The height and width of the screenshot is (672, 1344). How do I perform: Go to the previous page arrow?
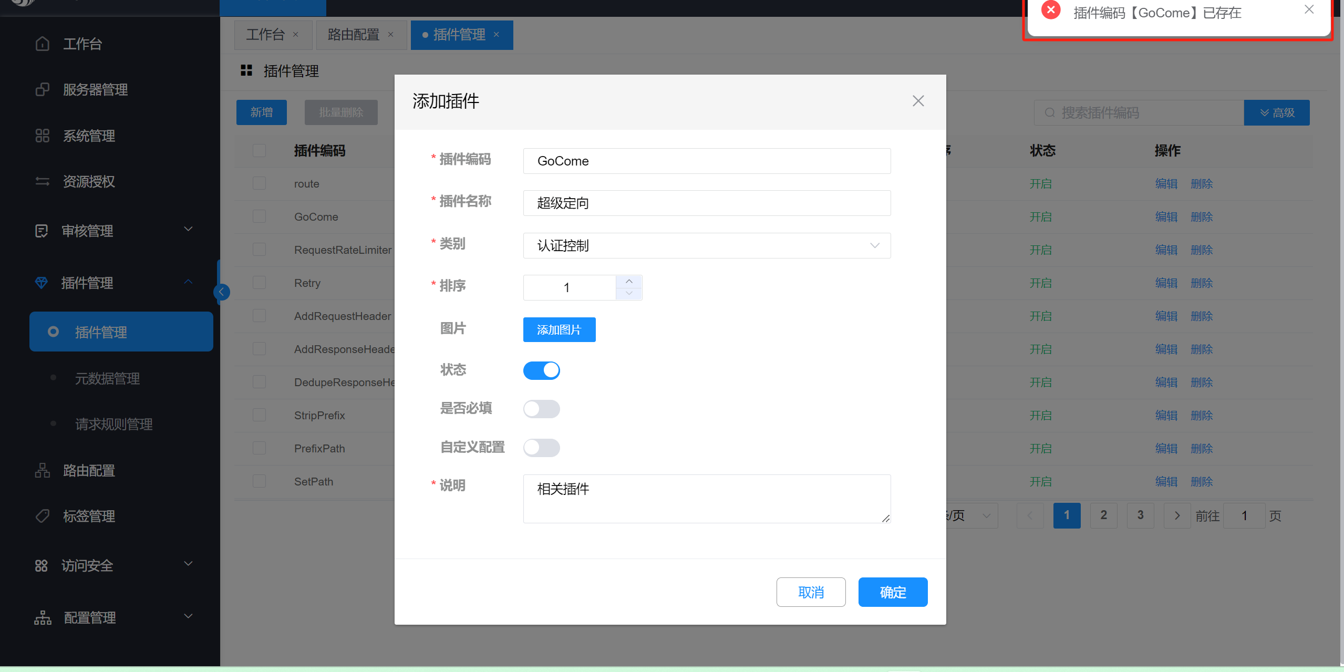coord(1030,515)
